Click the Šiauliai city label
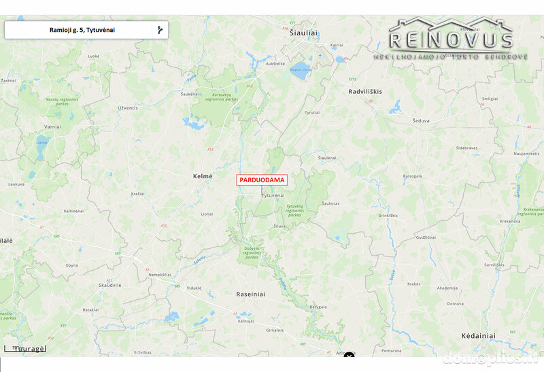This screenshot has width=544, height=372. [303, 33]
